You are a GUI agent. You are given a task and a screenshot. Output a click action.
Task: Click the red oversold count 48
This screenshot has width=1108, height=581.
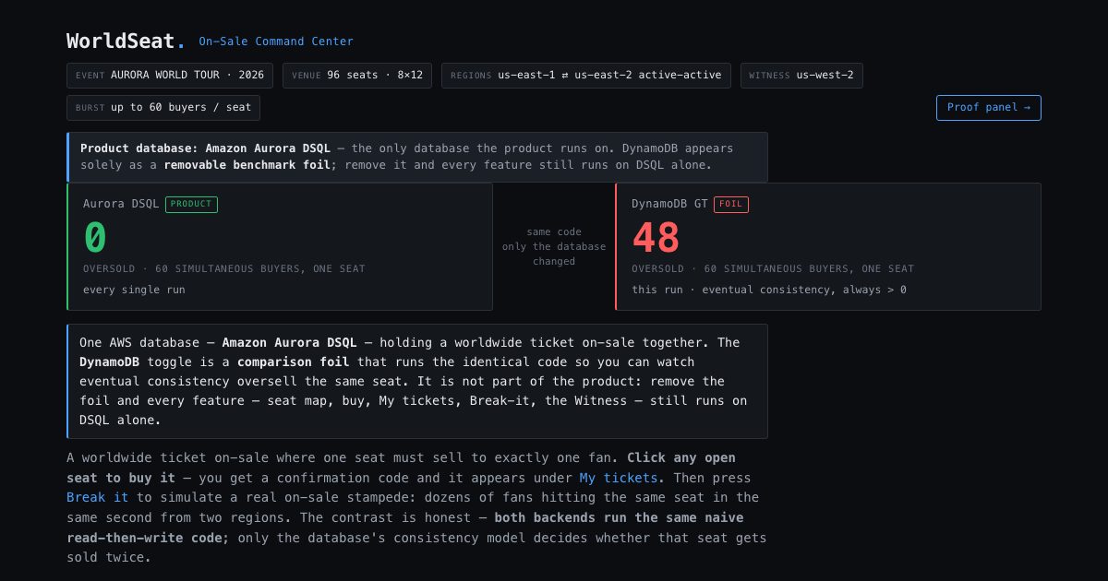(656, 238)
